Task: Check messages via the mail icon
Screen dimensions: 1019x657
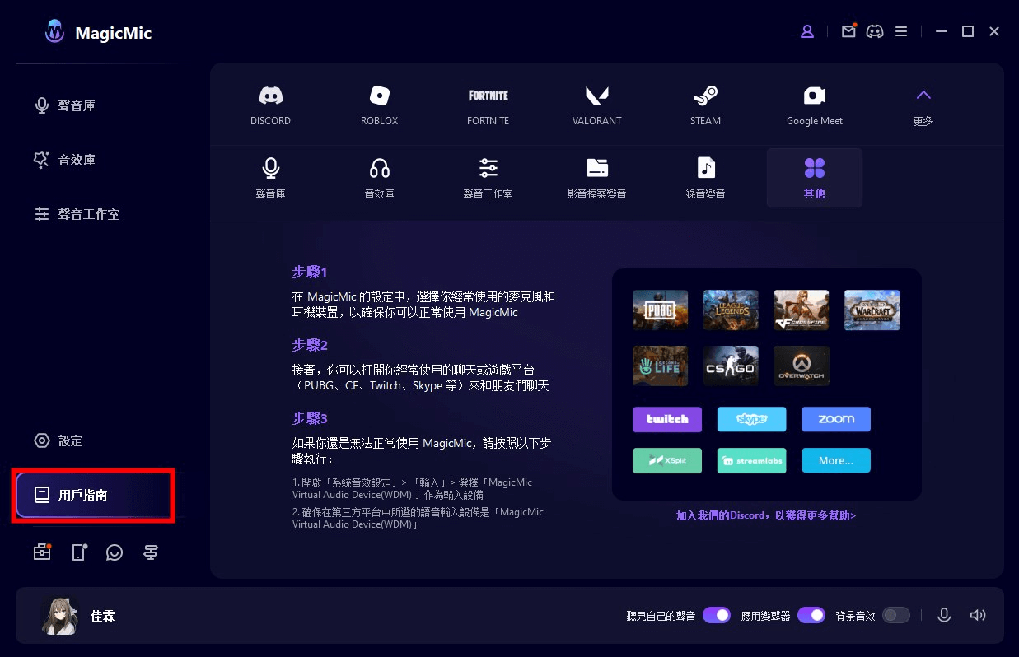Action: tap(848, 31)
